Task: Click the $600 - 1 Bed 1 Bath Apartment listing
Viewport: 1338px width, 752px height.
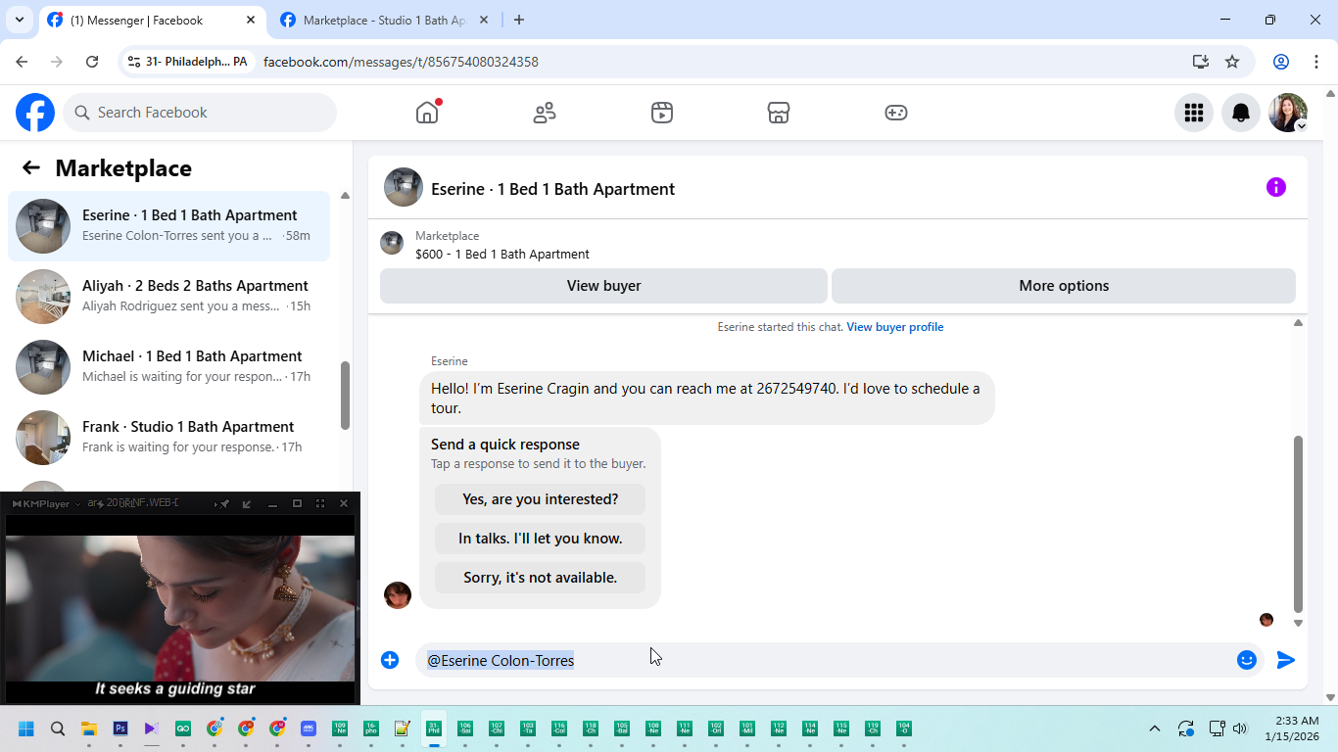Action: [x=502, y=254]
